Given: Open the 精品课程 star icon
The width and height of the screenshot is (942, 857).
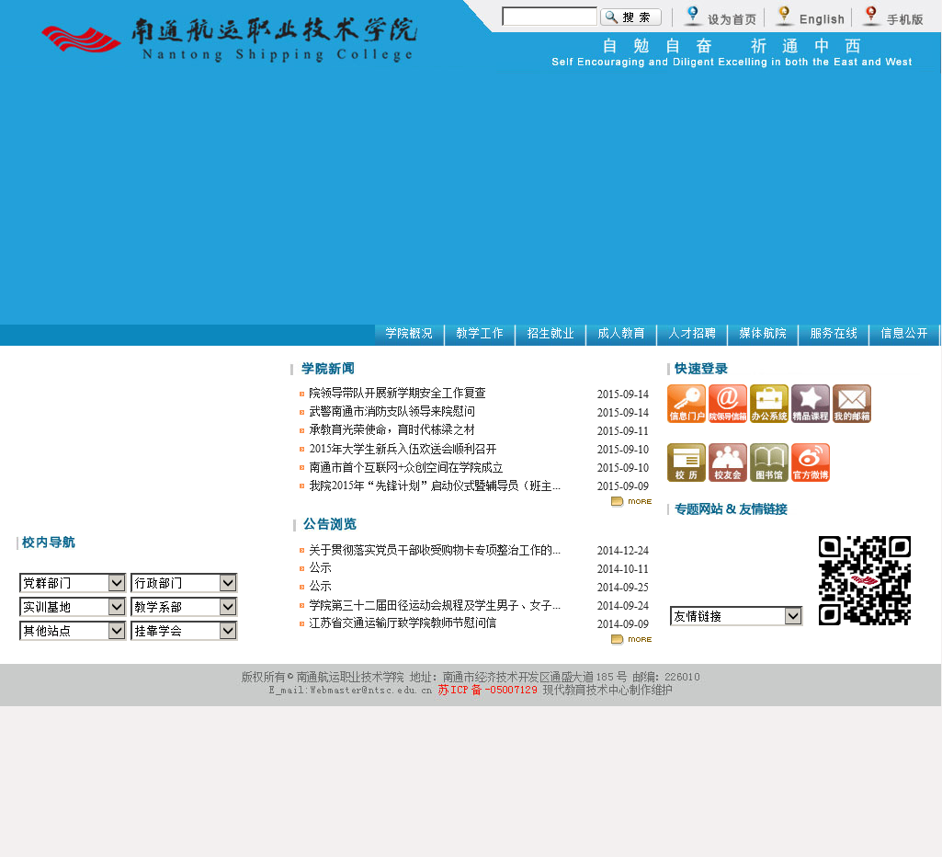Looking at the screenshot, I should pyautogui.click(x=811, y=404).
